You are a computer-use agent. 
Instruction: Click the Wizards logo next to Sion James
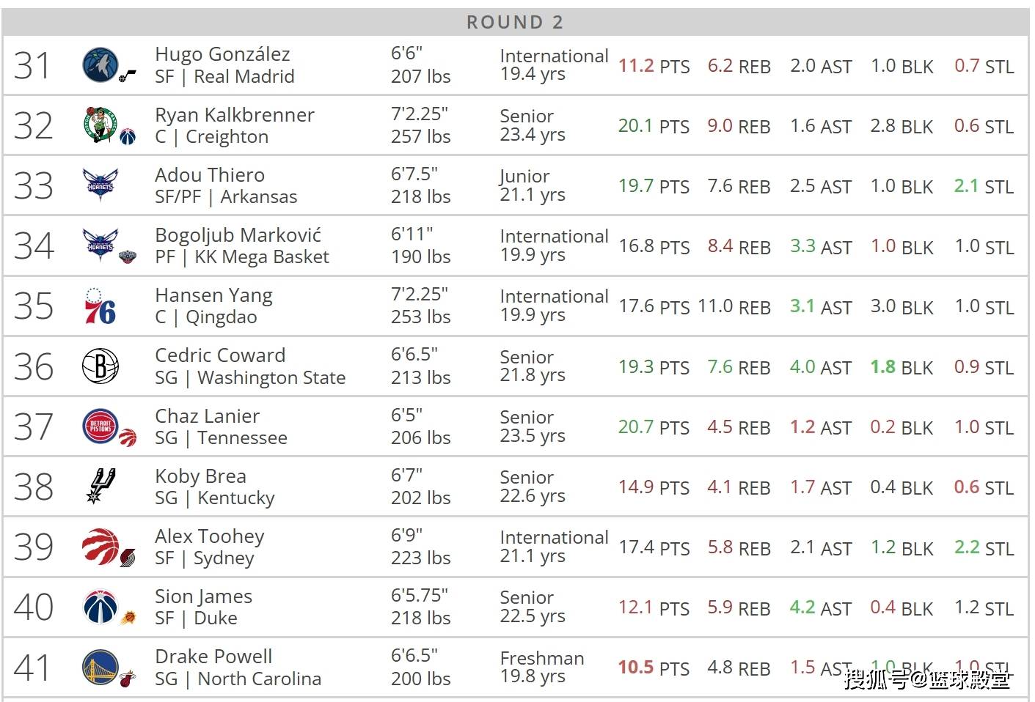click(100, 607)
